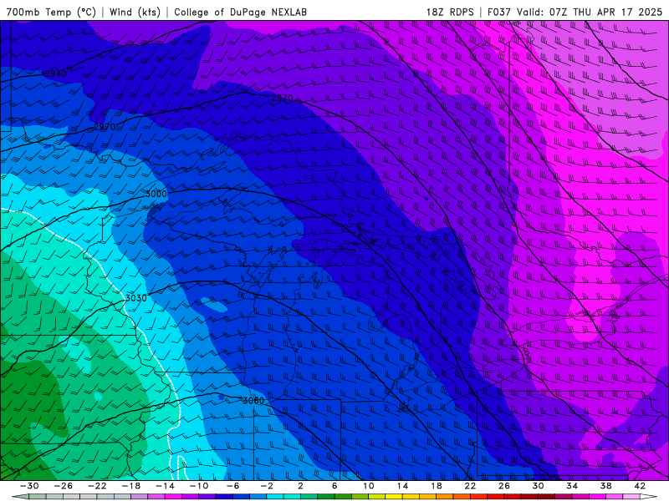This screenshot has height=501, width=669.
Task: Click the 2 legend scale label
Action: 300,486
